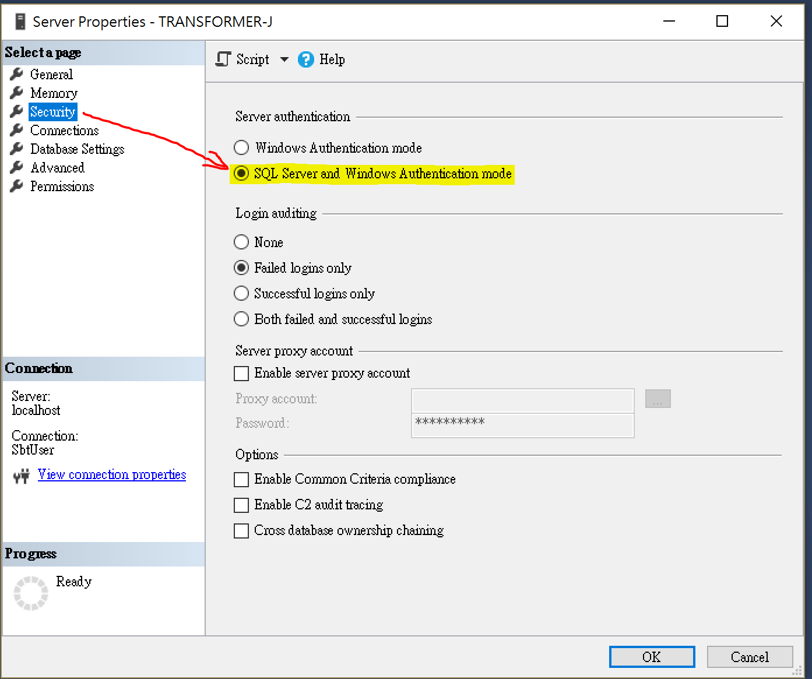Click the 'Select a page' header
This screenshot has height=679, width=812.
tap(43, 52)
